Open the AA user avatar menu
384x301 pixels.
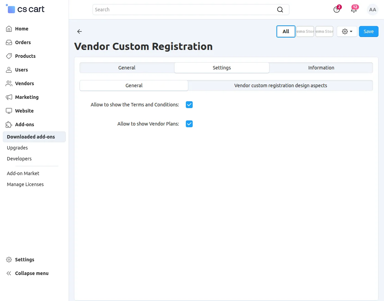pyautogui.click(x=372, y=10)
